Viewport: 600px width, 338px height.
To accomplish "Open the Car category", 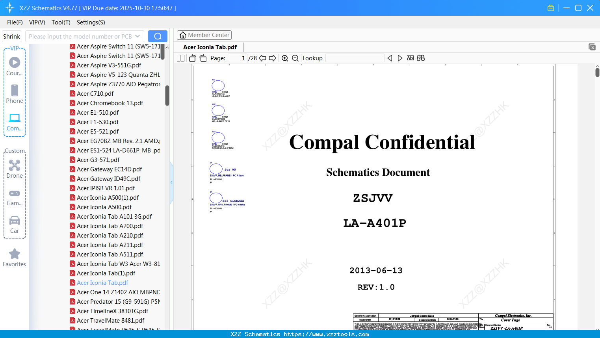I will click(x=15, y=225).
